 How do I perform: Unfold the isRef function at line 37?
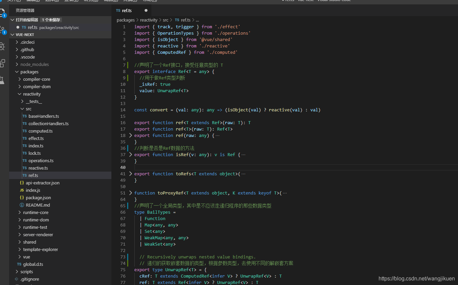tap(131, 154)
